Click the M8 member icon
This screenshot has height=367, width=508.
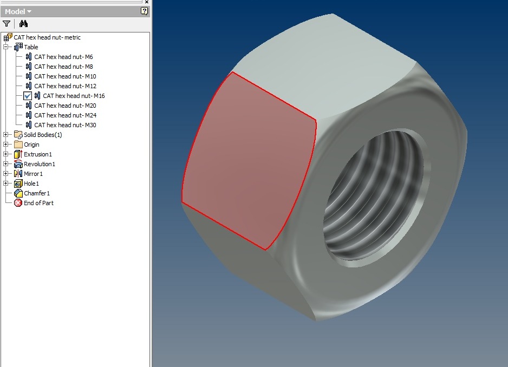point(29,67)
